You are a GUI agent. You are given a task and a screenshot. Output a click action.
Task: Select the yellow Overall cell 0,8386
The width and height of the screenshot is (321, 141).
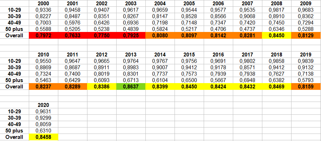point(102,87)
